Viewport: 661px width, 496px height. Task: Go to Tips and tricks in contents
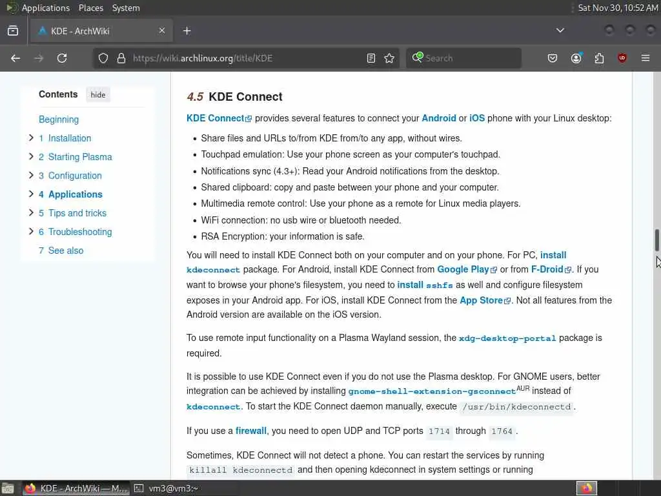(x=72, y=213)
